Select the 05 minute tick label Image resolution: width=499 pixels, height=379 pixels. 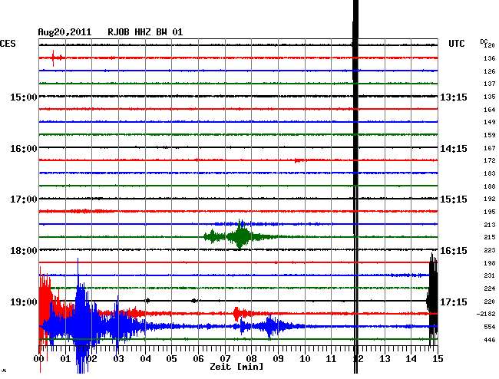(x=171, y=359)
